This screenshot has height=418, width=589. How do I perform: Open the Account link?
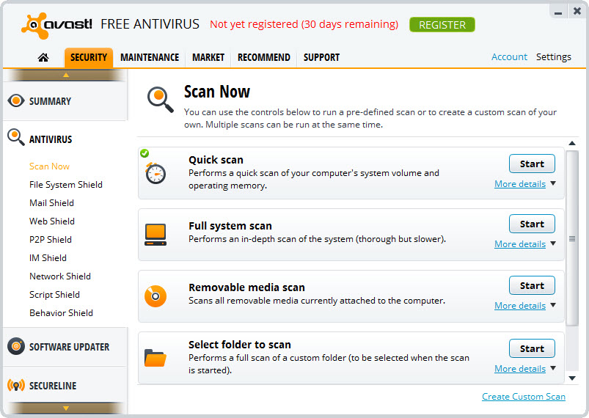pyautogui.click(x=509, y=56)
